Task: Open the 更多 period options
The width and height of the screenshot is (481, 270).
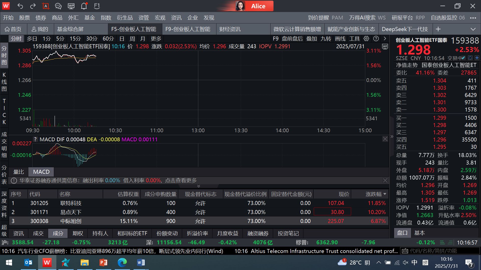Action: tap(156, 39)
